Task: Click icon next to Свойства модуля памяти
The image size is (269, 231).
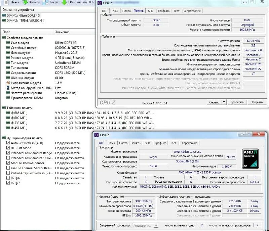Action: tap(4, 38)
